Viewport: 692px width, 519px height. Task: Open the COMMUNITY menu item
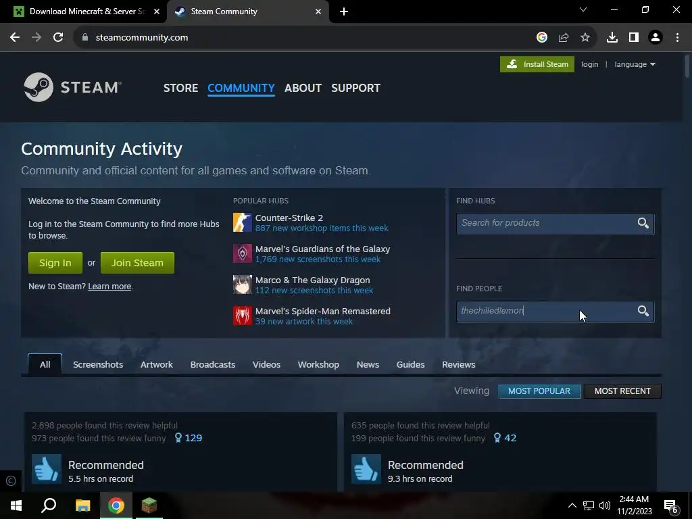pos(241,88)
